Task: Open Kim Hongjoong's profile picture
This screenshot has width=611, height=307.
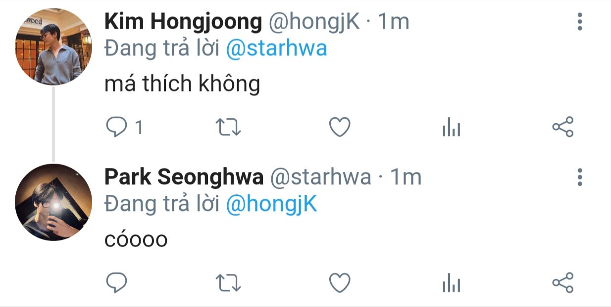Action: click(53, 47)
